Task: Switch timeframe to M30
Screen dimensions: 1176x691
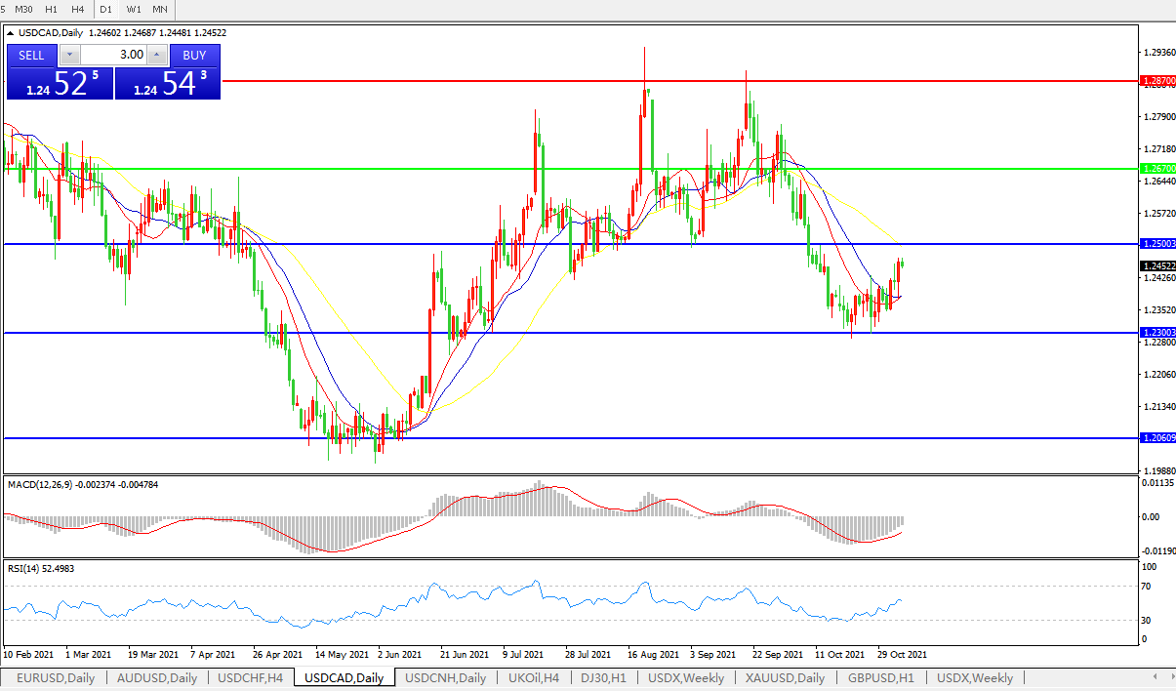Action: [24, 9]
